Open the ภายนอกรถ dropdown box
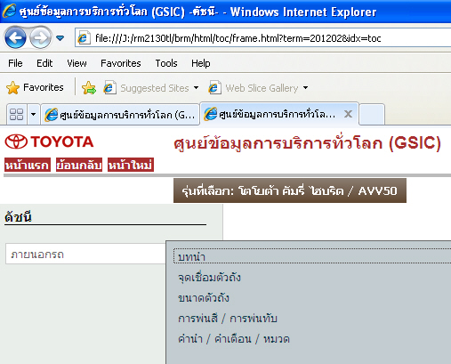The height and width of the screenshot is (364, 451). coord(85,255)
